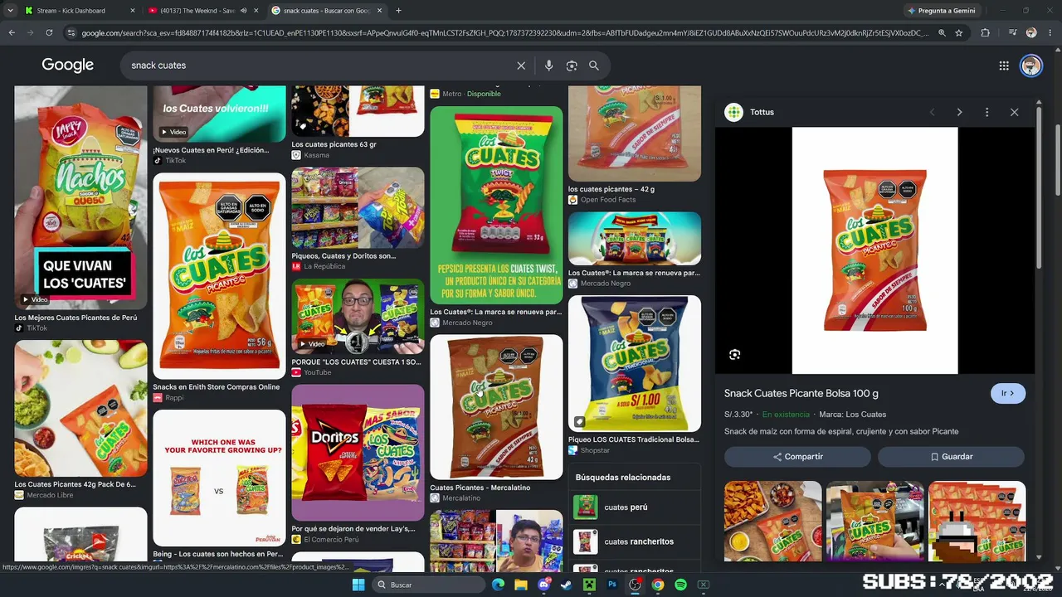
Task: Bookmark this page with the star icon
Action: [959, 32]
